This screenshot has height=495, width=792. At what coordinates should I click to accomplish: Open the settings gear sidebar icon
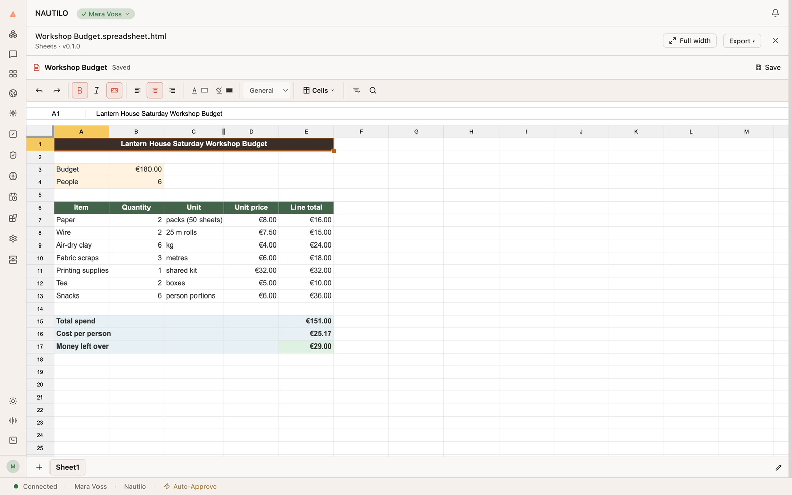(x=13, y=238)
